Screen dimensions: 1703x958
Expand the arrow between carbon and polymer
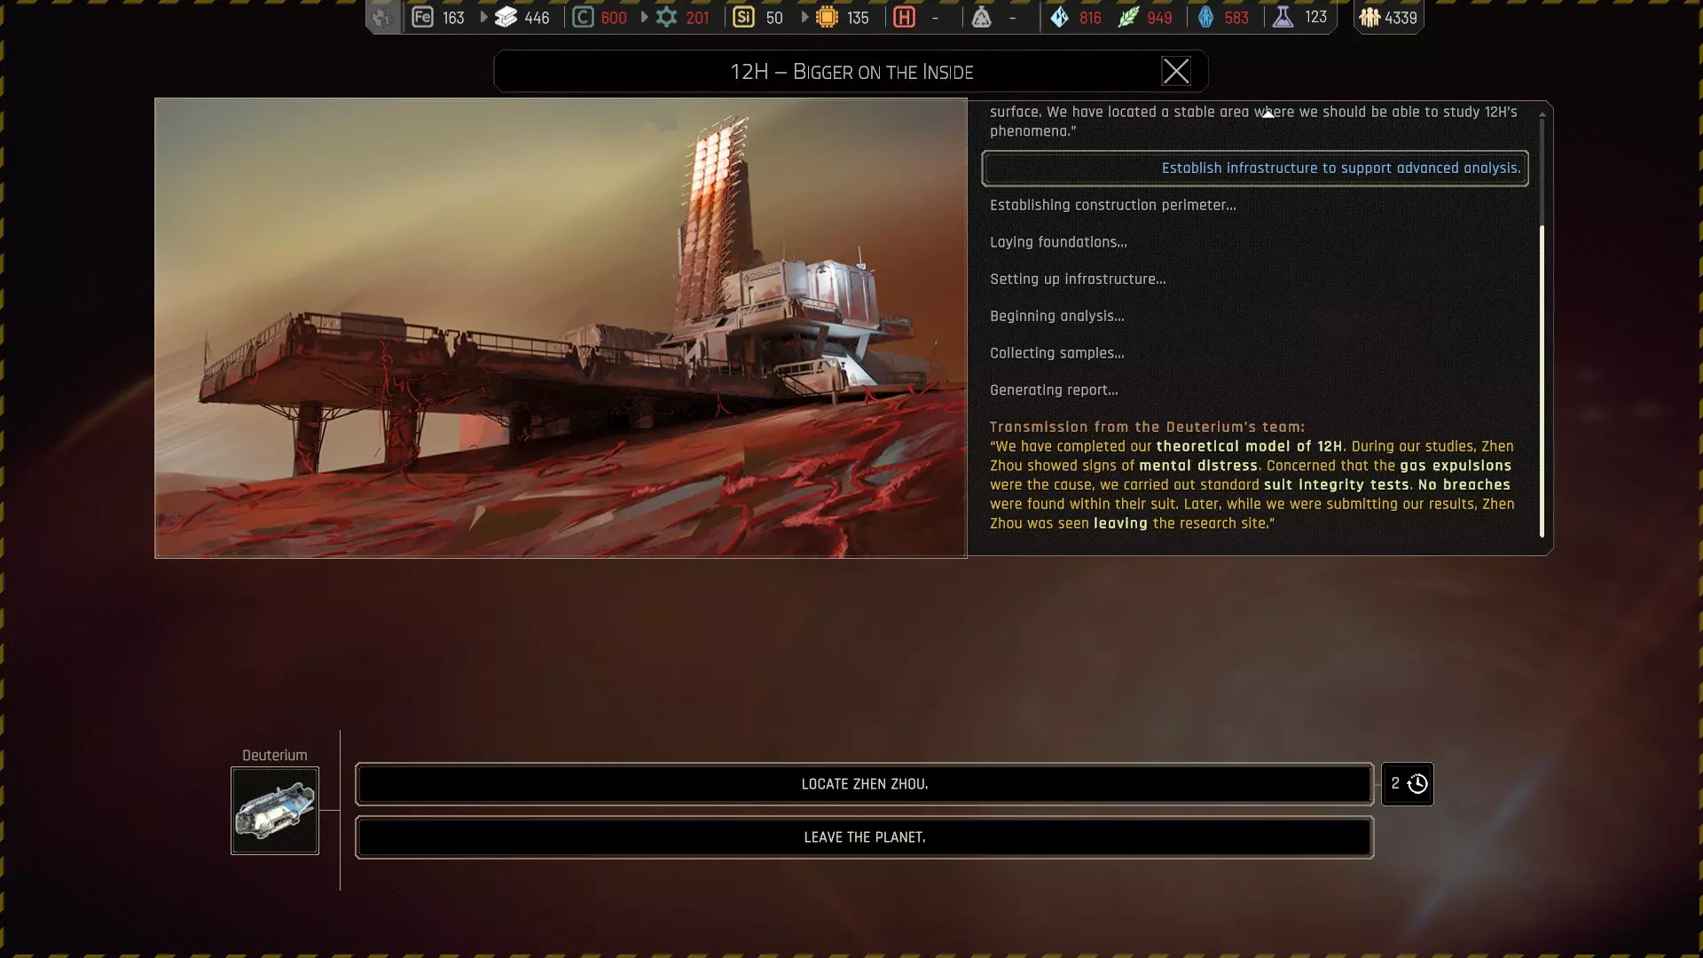pos(644,17)
